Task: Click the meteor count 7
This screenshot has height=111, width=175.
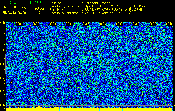Action: pyautogui.click(x=40, y=13)
